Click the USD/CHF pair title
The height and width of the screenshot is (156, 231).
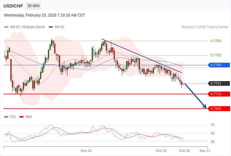[x=13, y=6]
